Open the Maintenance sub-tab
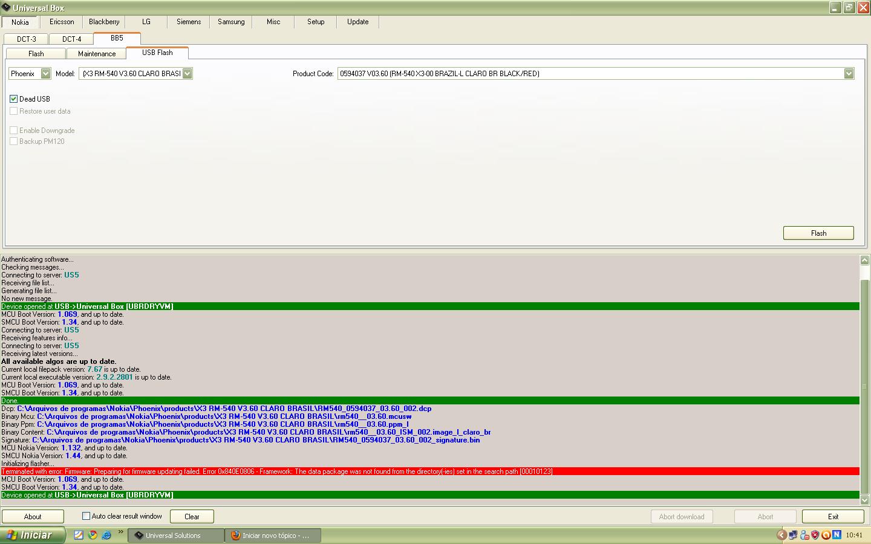Screen dimensions: 871x544 pyautogui.click(x=97, y=54)
